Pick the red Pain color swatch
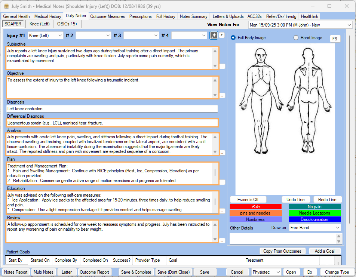This screenshot has height=277, width=356. click(255, 207)
